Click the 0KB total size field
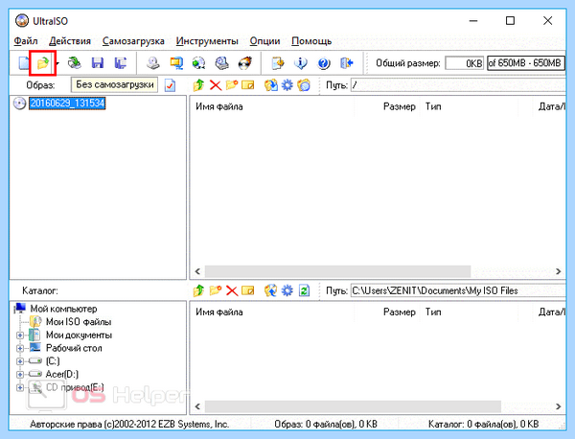575x439 pixels. 464,63
